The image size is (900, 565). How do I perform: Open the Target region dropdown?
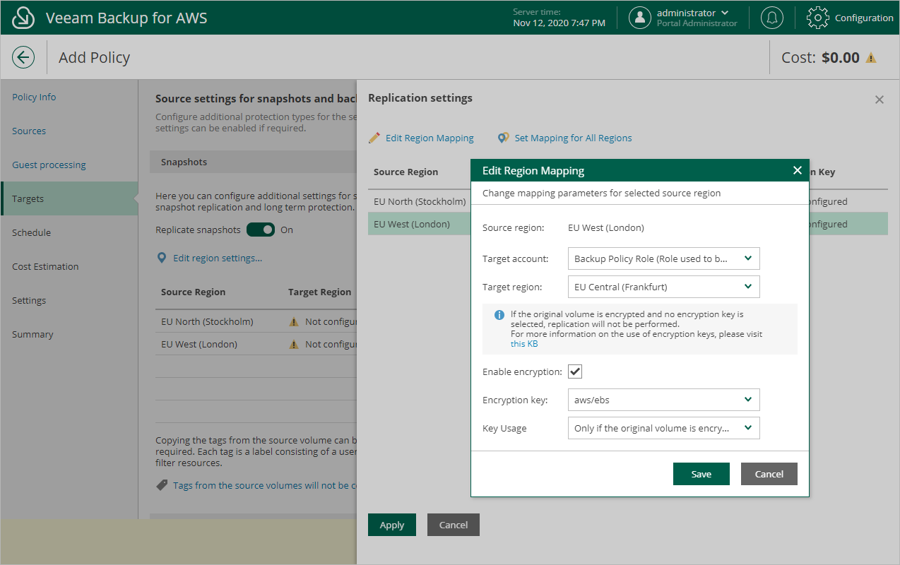(x=664, y=287)
